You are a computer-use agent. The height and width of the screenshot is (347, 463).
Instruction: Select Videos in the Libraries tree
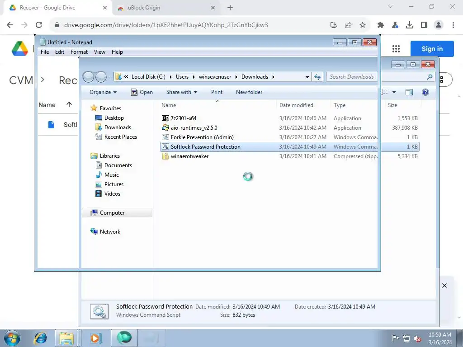click(112, 193)
